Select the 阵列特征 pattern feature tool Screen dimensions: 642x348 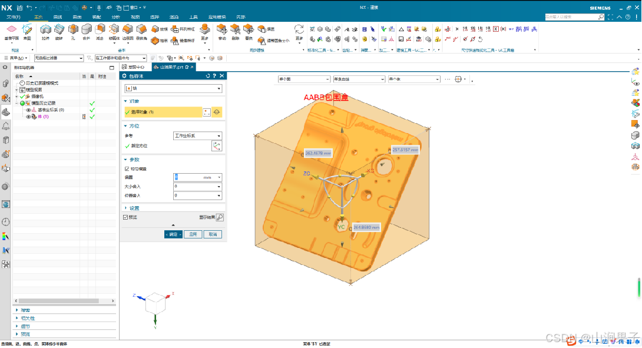click(x=183, y=29)
